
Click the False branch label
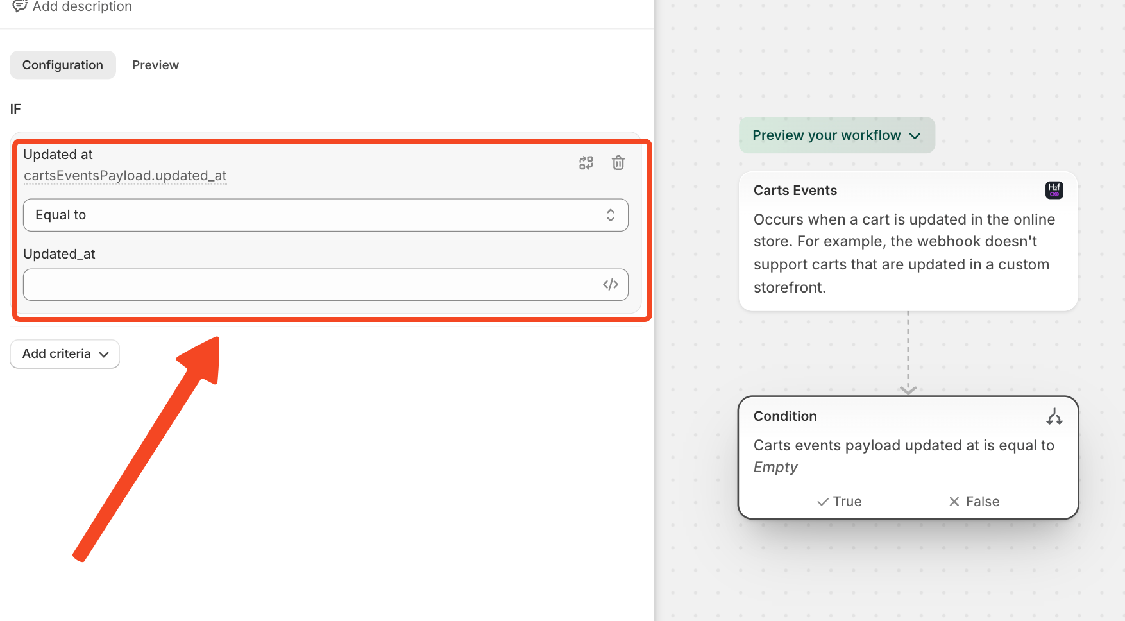(983, 502)
